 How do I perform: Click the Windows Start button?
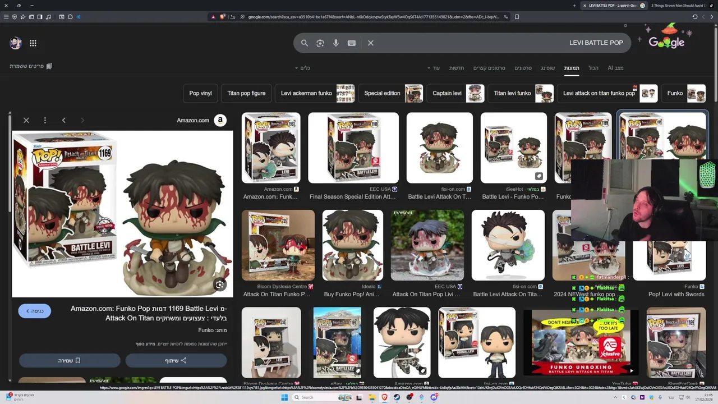[x=284, y=397]
